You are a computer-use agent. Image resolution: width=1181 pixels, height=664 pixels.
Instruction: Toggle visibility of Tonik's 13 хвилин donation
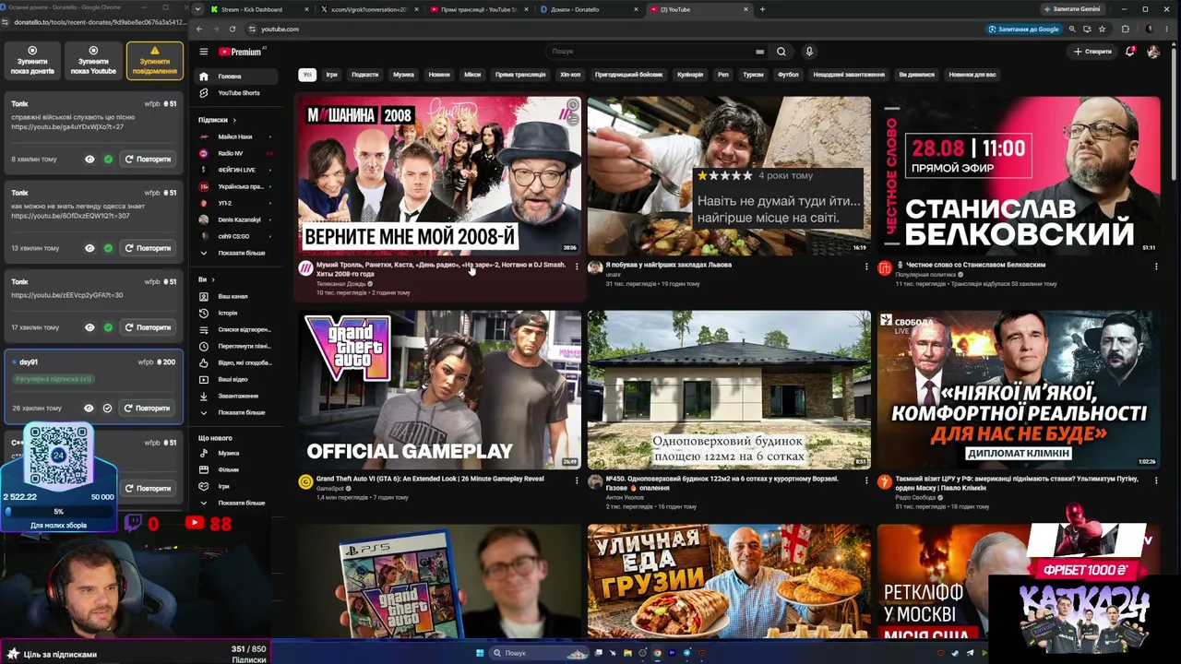point(89,248)
